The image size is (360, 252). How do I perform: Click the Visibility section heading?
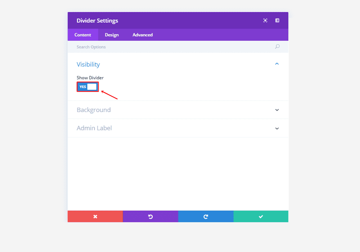tap(88, 64)
